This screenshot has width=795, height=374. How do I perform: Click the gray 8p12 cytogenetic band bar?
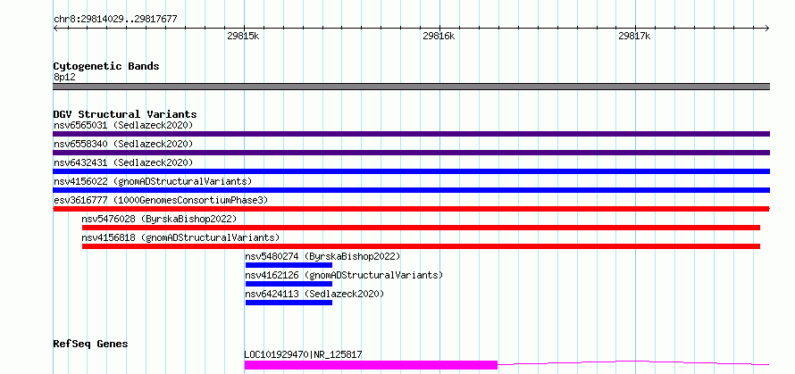[x=411, y=87]
